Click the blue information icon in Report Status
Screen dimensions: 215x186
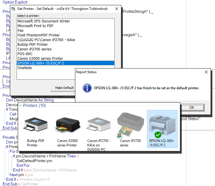pyautogui.click(x=87, y=88)
